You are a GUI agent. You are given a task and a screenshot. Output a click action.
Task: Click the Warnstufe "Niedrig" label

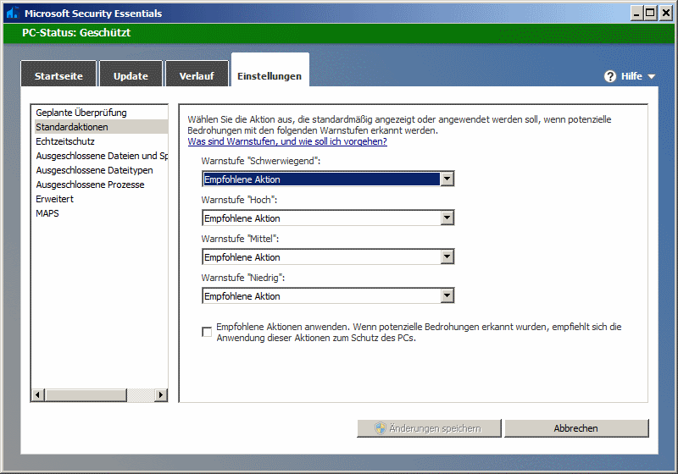tap(243, 278)
